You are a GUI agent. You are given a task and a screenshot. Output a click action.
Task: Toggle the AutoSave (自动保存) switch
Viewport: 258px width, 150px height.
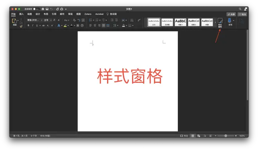(x=36, y=9)
